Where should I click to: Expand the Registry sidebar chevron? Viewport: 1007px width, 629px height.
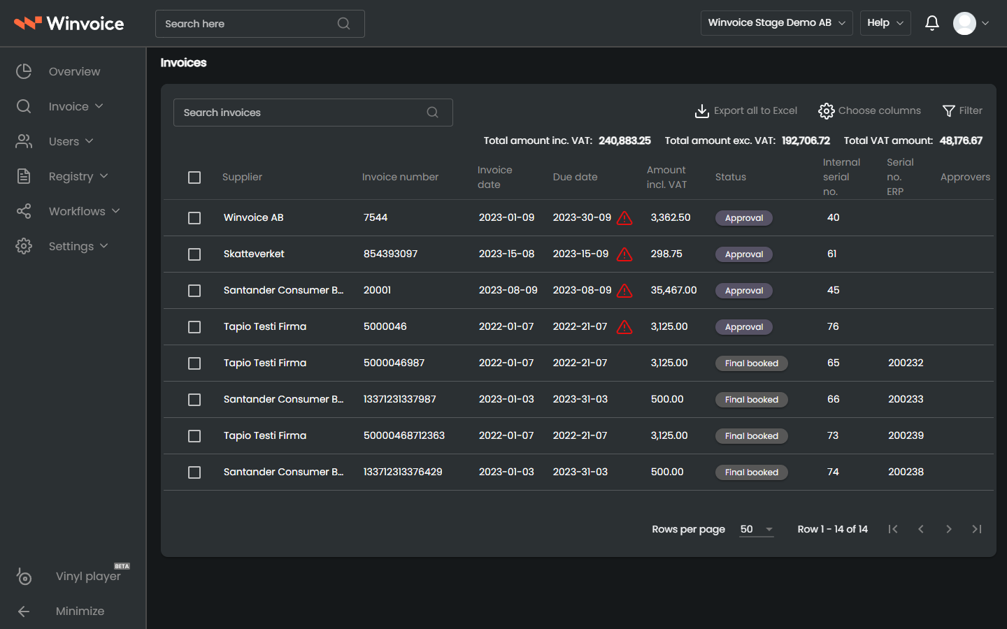click(103, 175)
